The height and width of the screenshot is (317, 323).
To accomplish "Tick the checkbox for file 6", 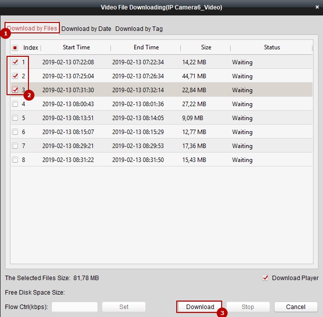I will tap(15, 132).
